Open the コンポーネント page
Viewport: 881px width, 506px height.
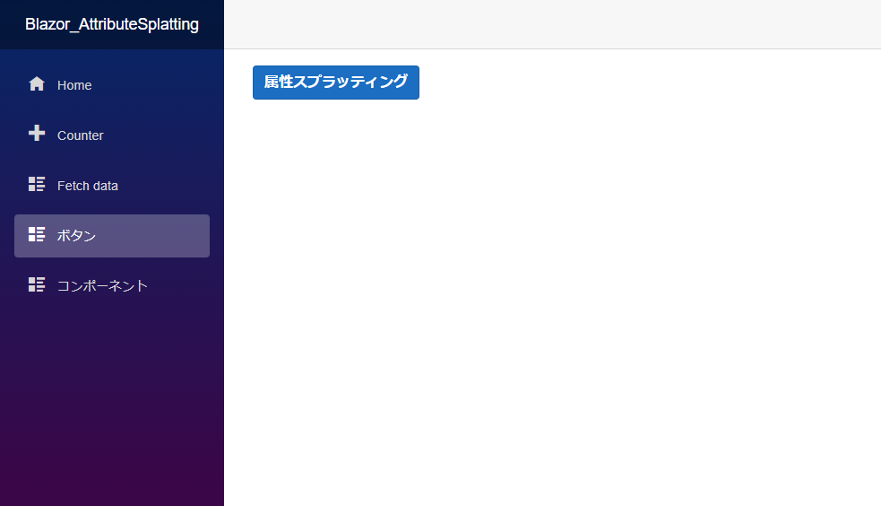point(112,285)
